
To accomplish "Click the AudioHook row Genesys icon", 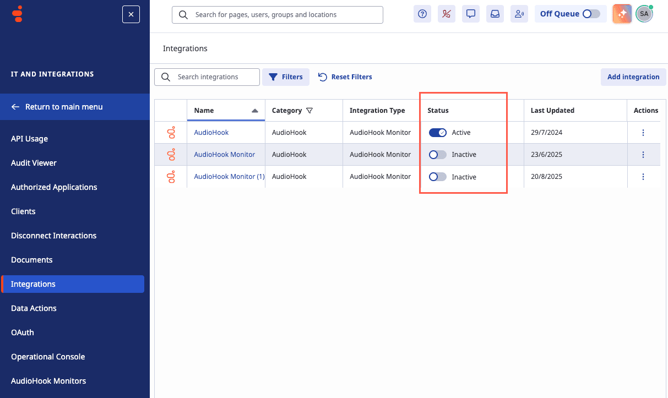I will point(171,133).
